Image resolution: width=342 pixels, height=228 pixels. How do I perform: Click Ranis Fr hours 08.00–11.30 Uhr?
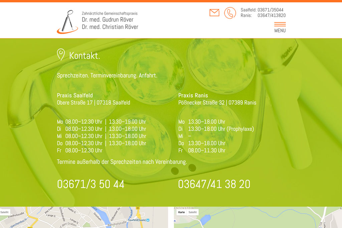[207, 150]
